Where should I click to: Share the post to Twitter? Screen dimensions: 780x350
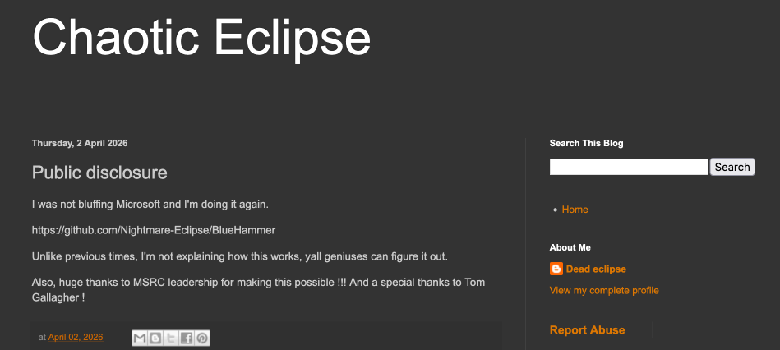point(171,338)
